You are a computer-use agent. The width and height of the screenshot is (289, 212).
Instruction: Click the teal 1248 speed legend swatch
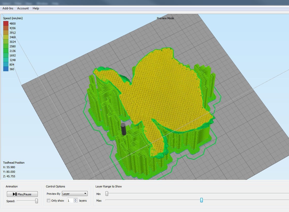6,60
